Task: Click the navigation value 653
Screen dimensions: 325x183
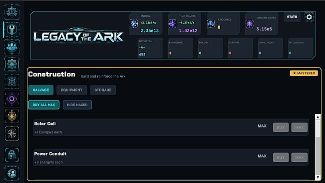Action: point(142,54)
